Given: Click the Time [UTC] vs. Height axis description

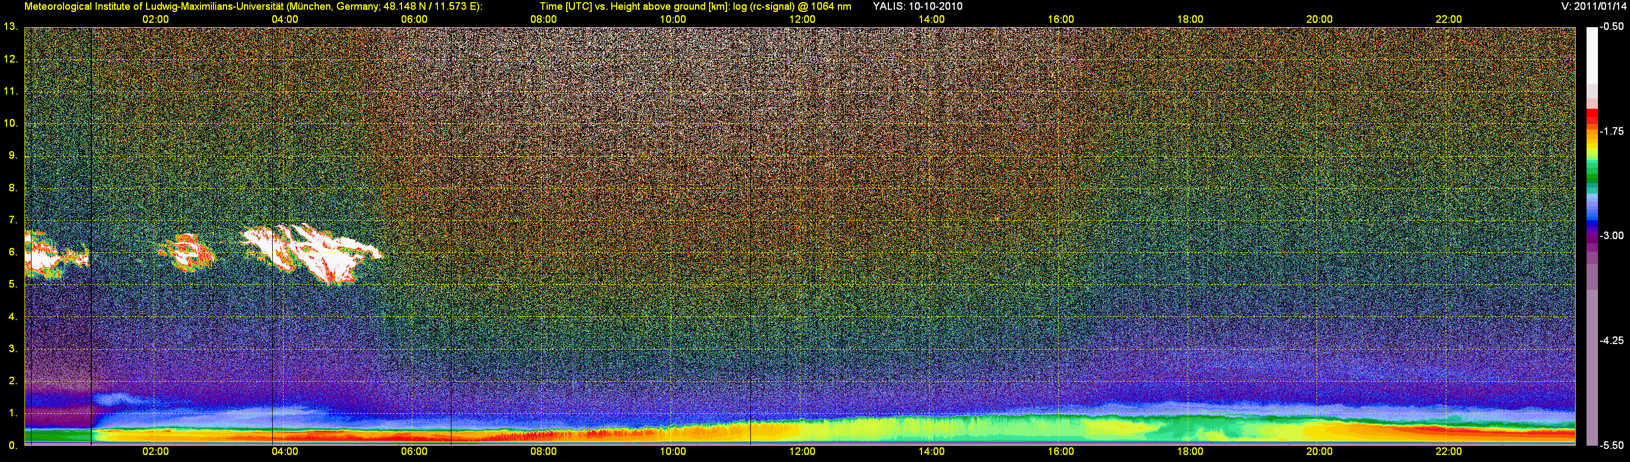Looking at the screenshot, I should (695, 7).
